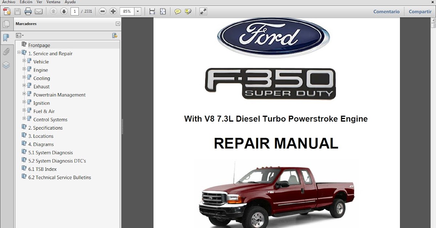Viewport: 436px width, 228px height.
Task: Jump to the Engine bookmark label
Action: point(41,70)
